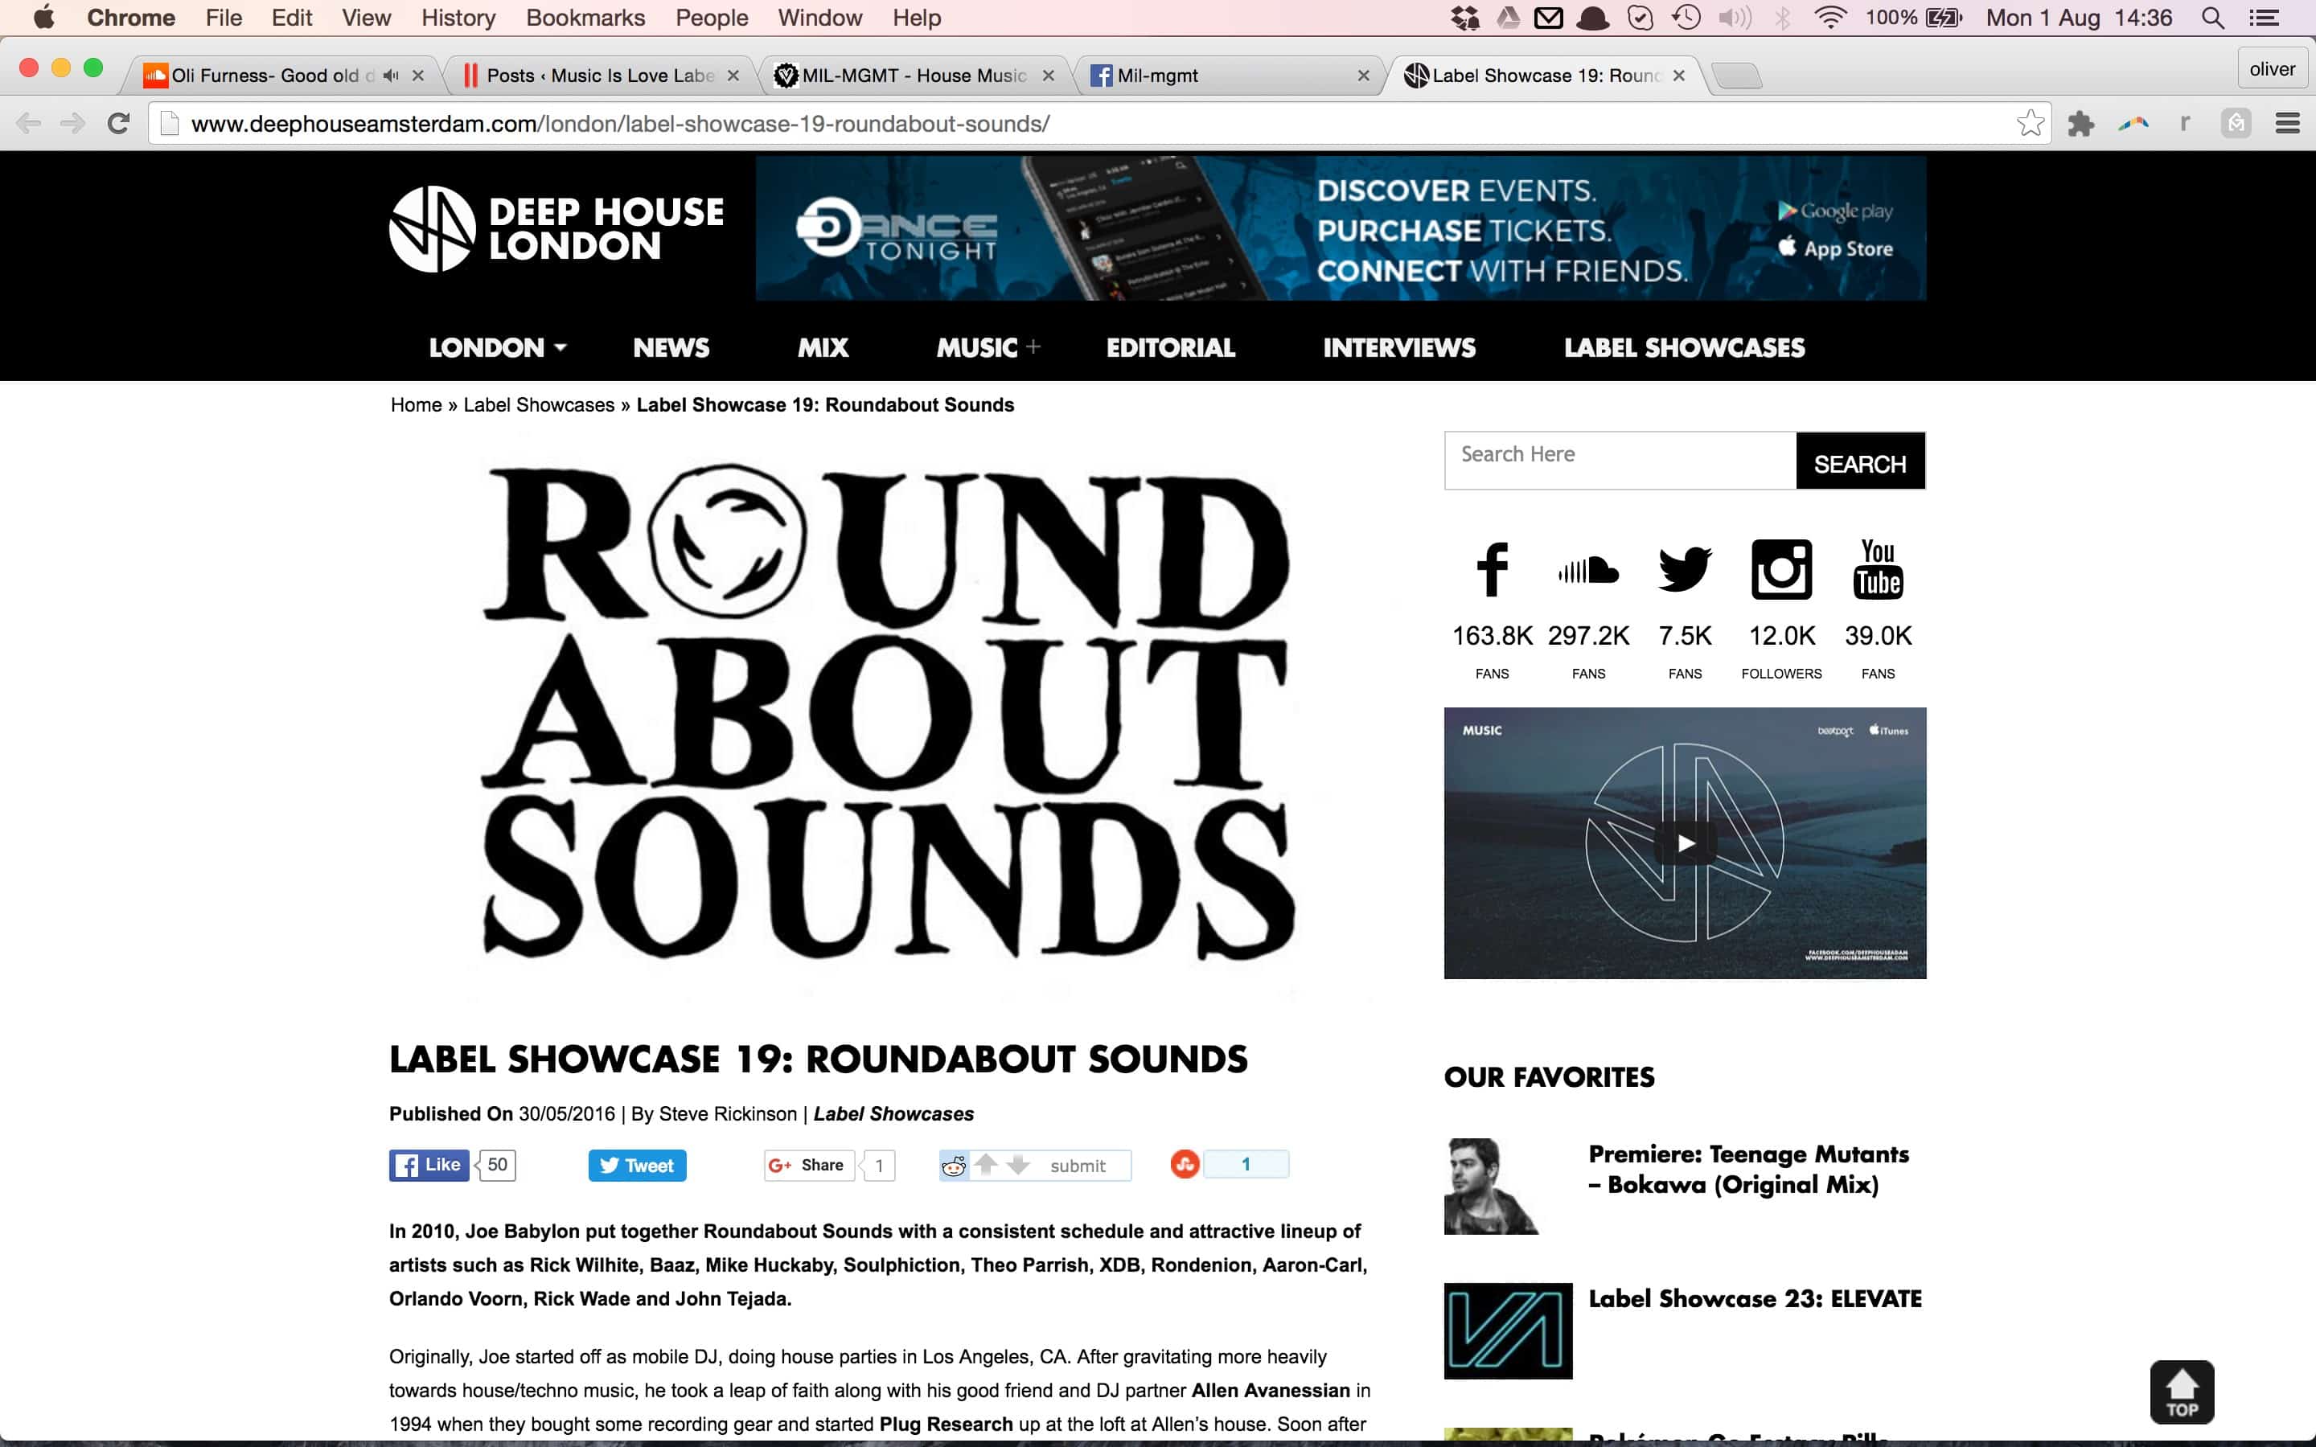Switch to the Mil-mgmt Facebook tab
This screenshot has width=2316, height=1447.
click(1230, 76)
